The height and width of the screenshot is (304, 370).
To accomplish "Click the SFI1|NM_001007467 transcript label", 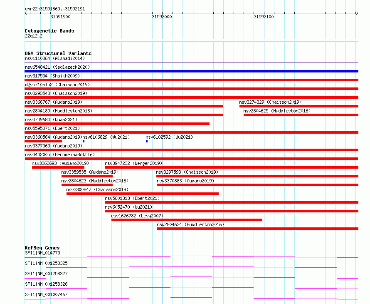I will tap(46, 294).
